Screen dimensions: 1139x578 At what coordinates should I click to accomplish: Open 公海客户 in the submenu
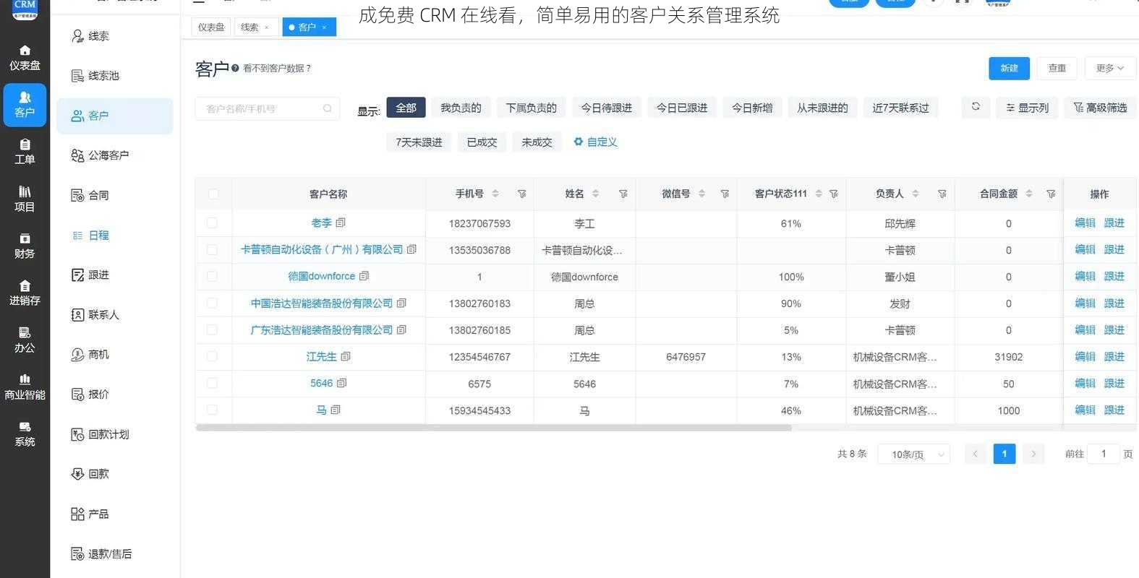click(114, 155)
